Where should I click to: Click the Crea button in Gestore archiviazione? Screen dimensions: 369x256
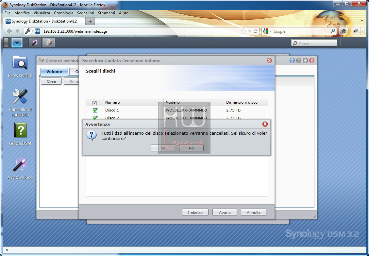pos(51,81)
